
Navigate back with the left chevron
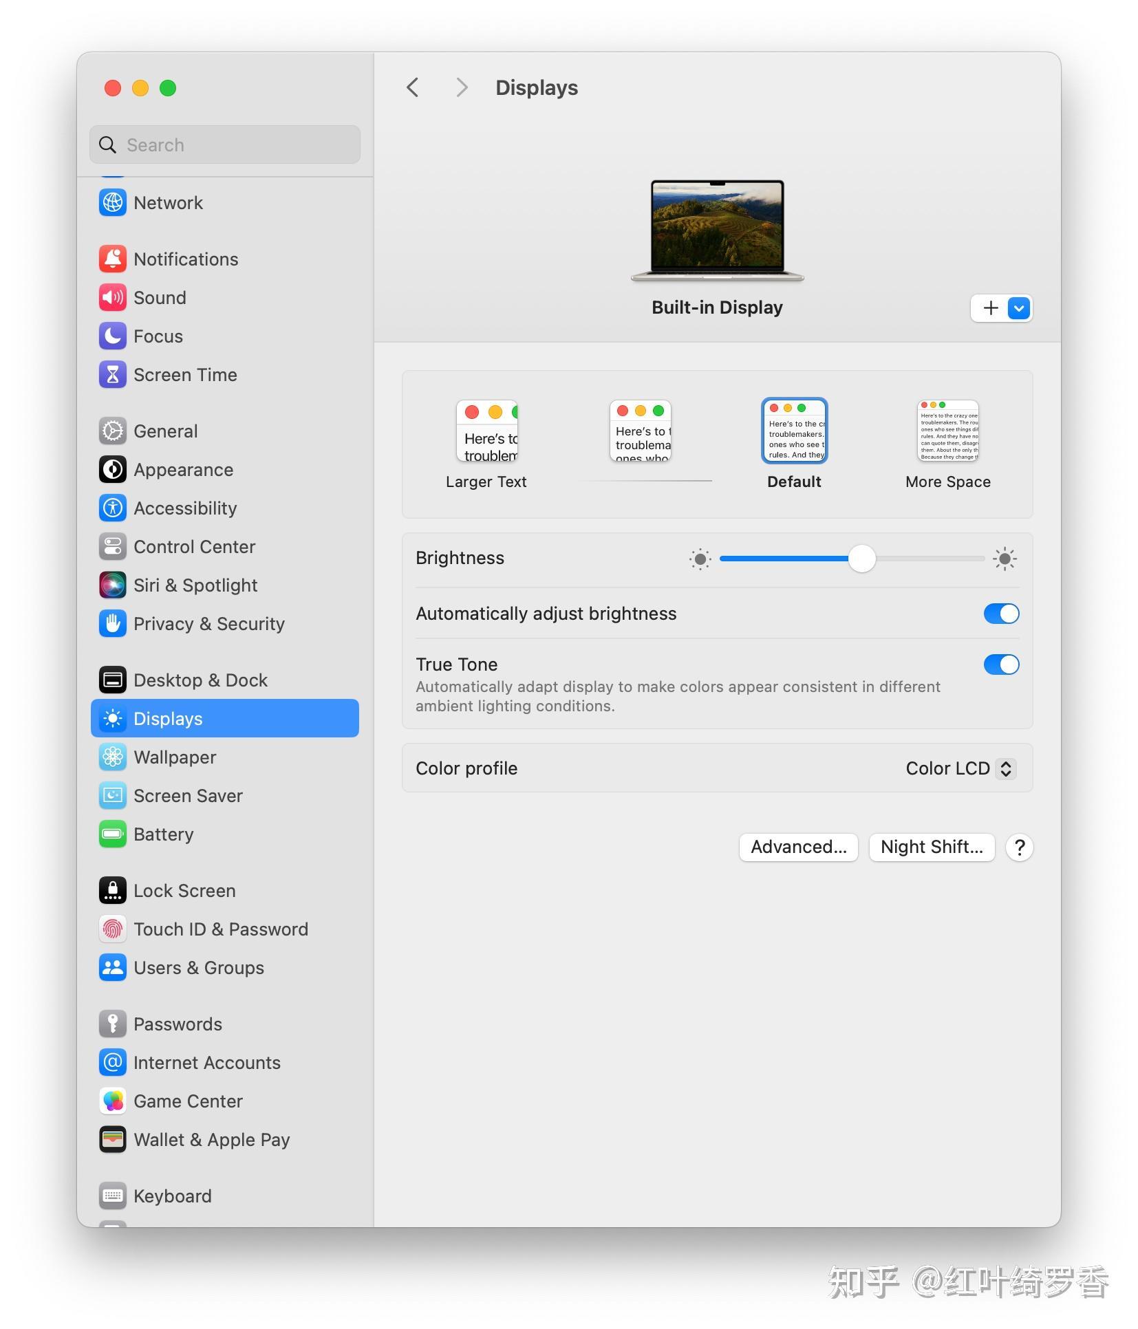pyautogui.click(x=413, y=87)
